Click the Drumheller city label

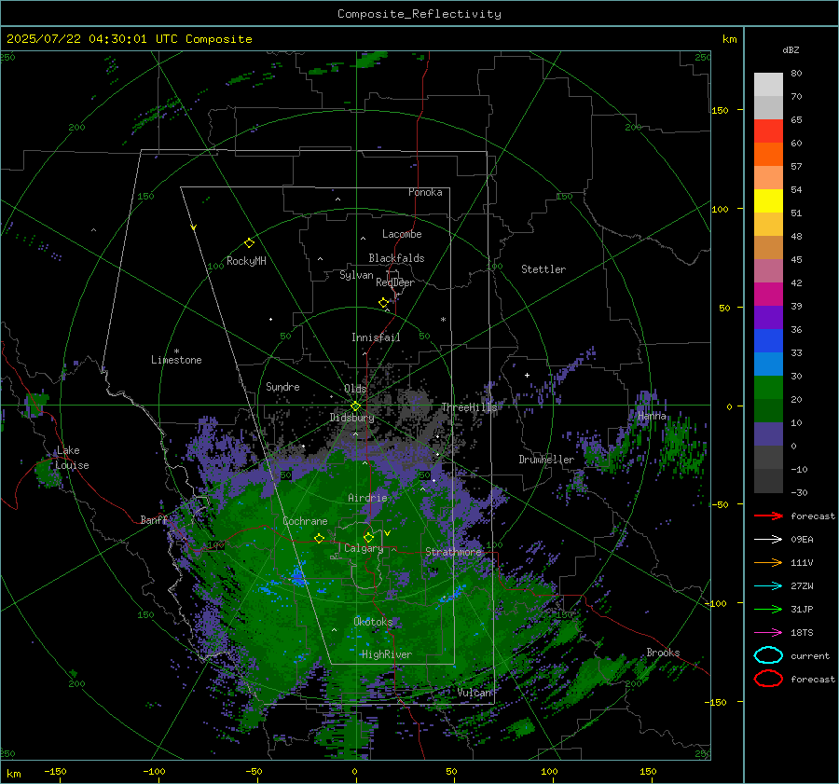(x=546, y=460)
